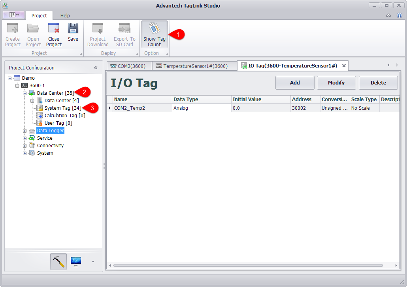Switch to the monitor view icon
407x287 pixels.
coord(76,261)
